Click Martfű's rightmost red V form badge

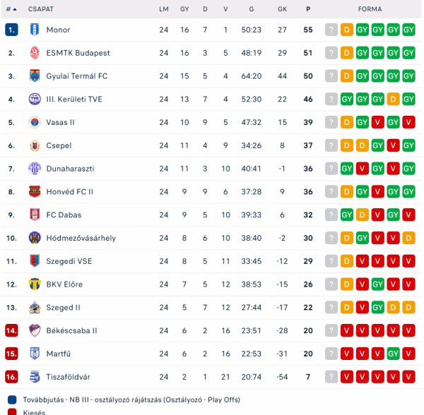click(408, 353)
